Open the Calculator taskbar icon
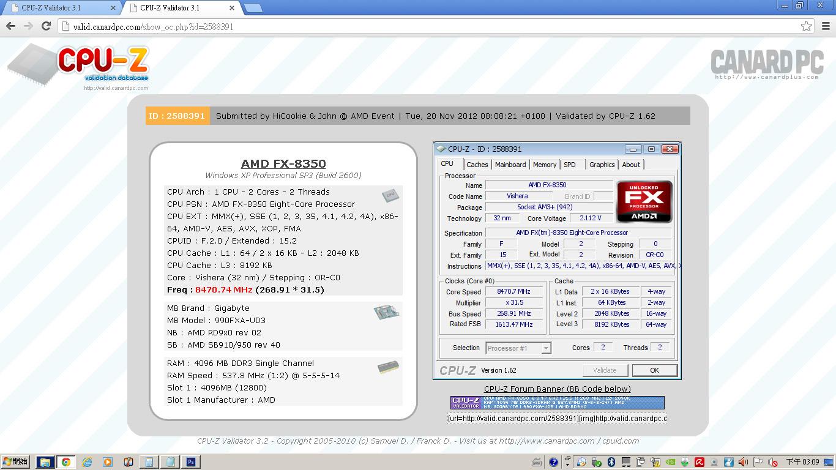The image size is (836, 470). pos(149,462)
